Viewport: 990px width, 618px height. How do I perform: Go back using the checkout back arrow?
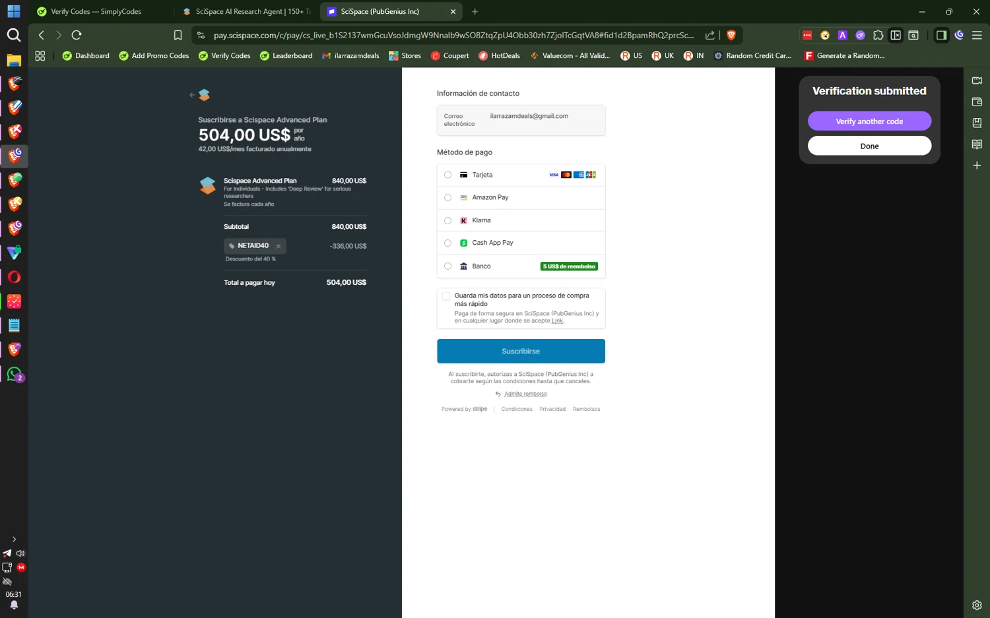pyautogui.click(x=192, y=95)
